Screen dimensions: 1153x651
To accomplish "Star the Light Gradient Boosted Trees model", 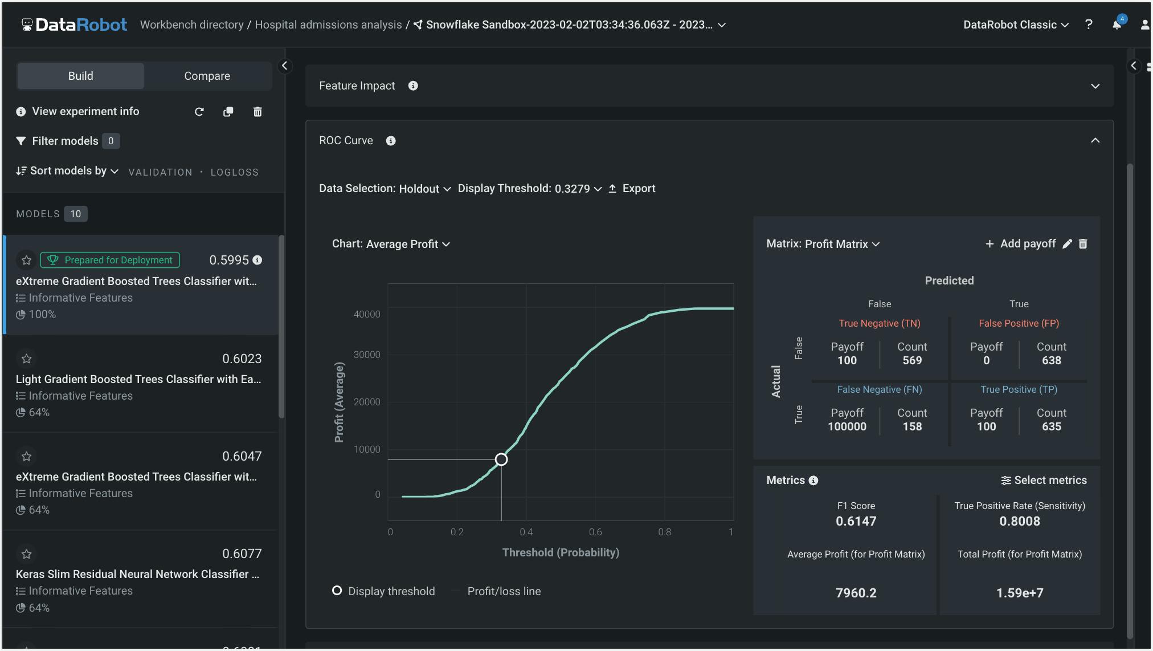I will 26,359.
